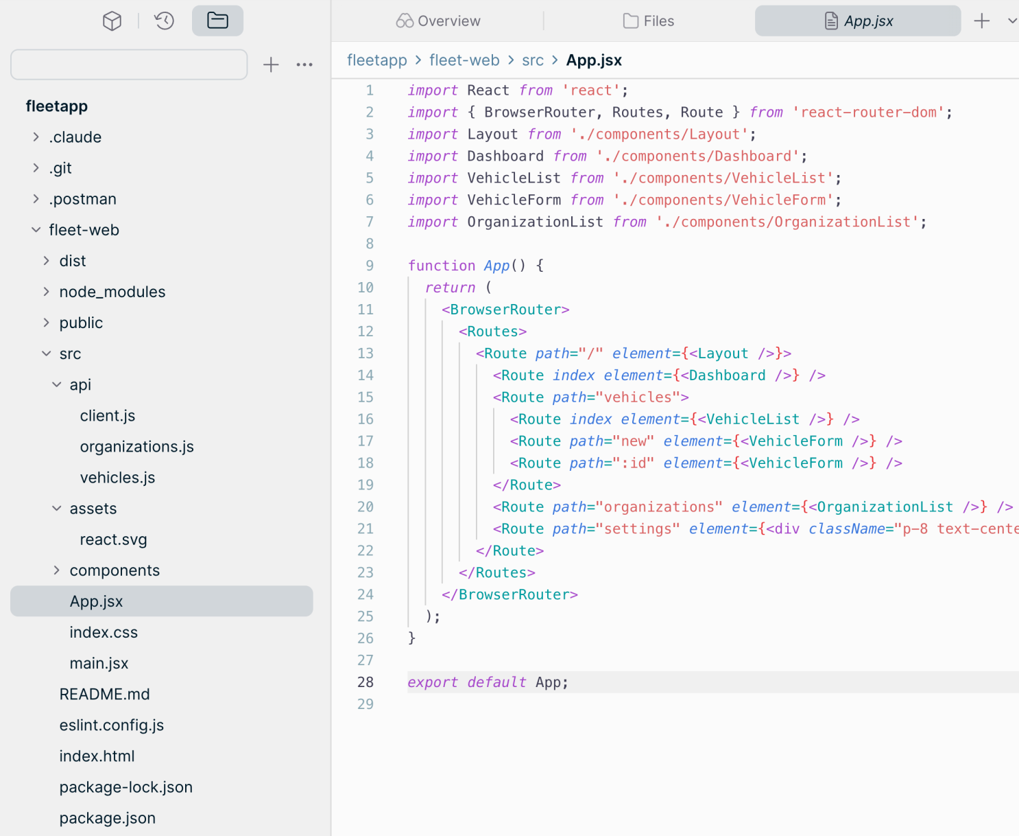The image size is (1019, 836).
Task: Click the plus icon above the file tree
Action: 271,65
